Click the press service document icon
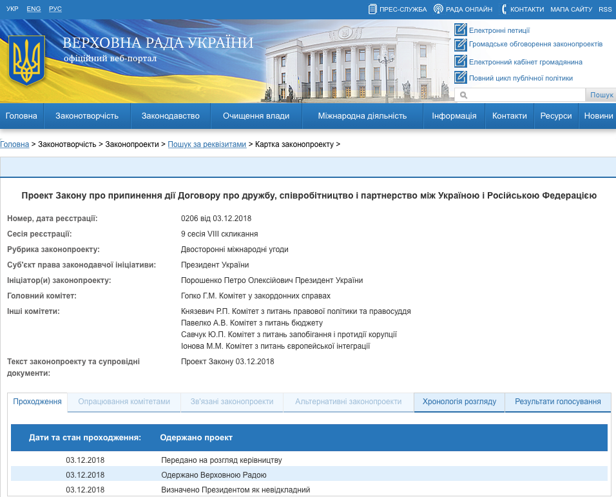This screenshot has height=497, width=616. (372, 9)
